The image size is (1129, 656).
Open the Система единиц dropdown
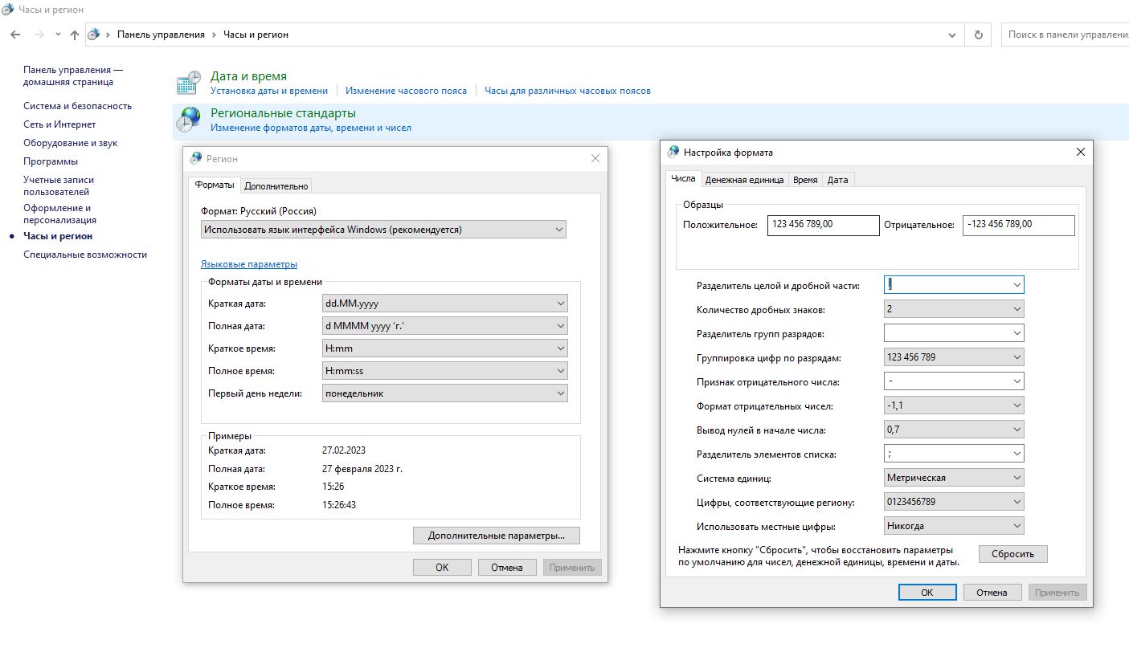[954, 477]
